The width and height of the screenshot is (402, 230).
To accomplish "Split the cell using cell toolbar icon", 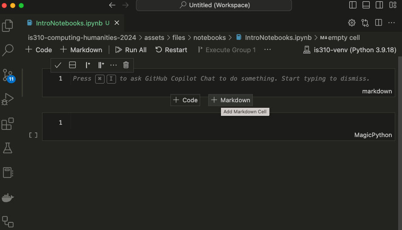I will click(73, 65).
